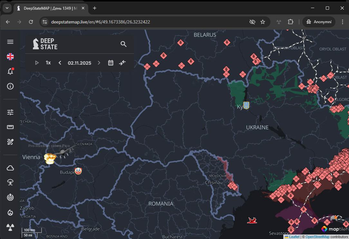Toggle the cloud weather layer
Image resolution: width=349 pixels, height=239 pixels.
click(10, 168)
